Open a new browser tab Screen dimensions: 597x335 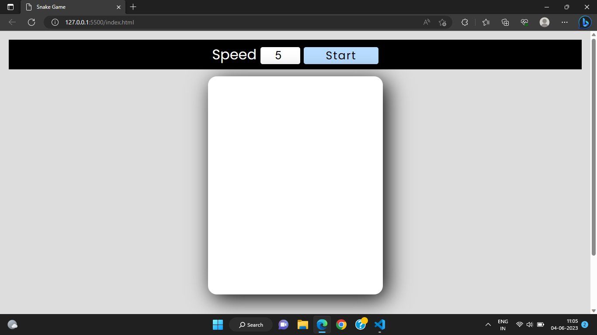(x=133, y=7)
